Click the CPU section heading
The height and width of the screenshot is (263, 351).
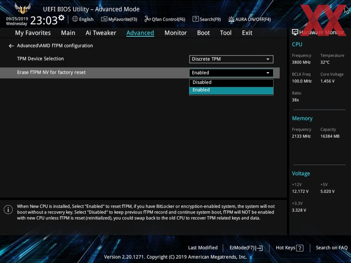click(x=297, y=44)
